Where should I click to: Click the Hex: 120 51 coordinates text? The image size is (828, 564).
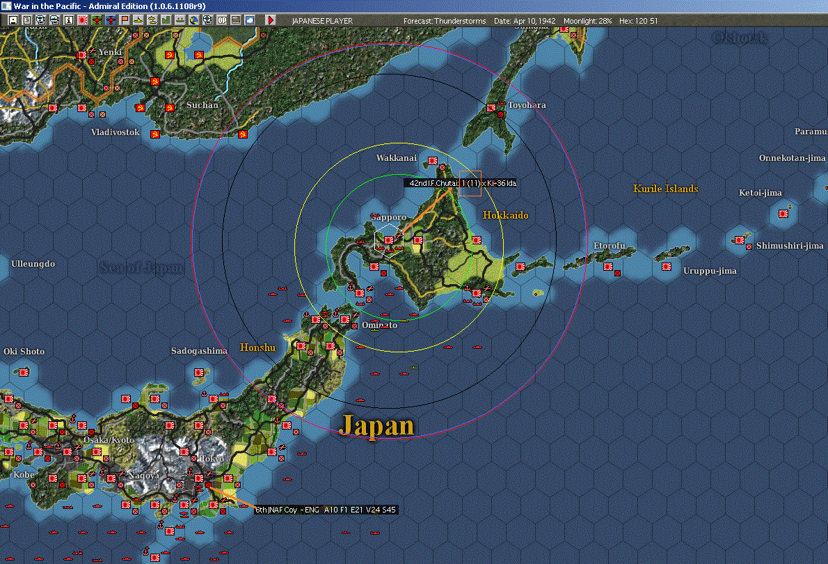pyautogui.click(x=639, y=21)
